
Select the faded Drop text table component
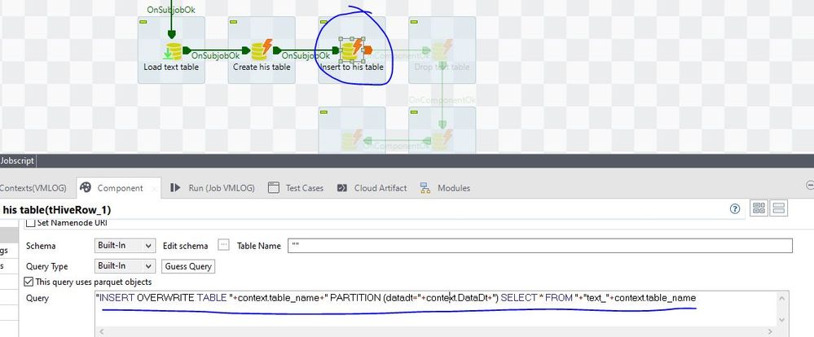442,51
